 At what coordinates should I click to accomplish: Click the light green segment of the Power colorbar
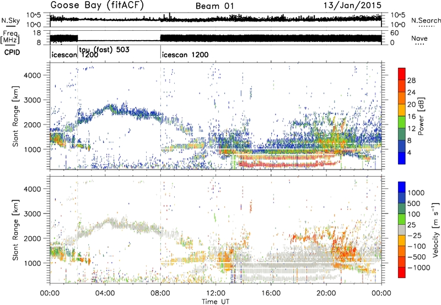click(x=402, y=122)
